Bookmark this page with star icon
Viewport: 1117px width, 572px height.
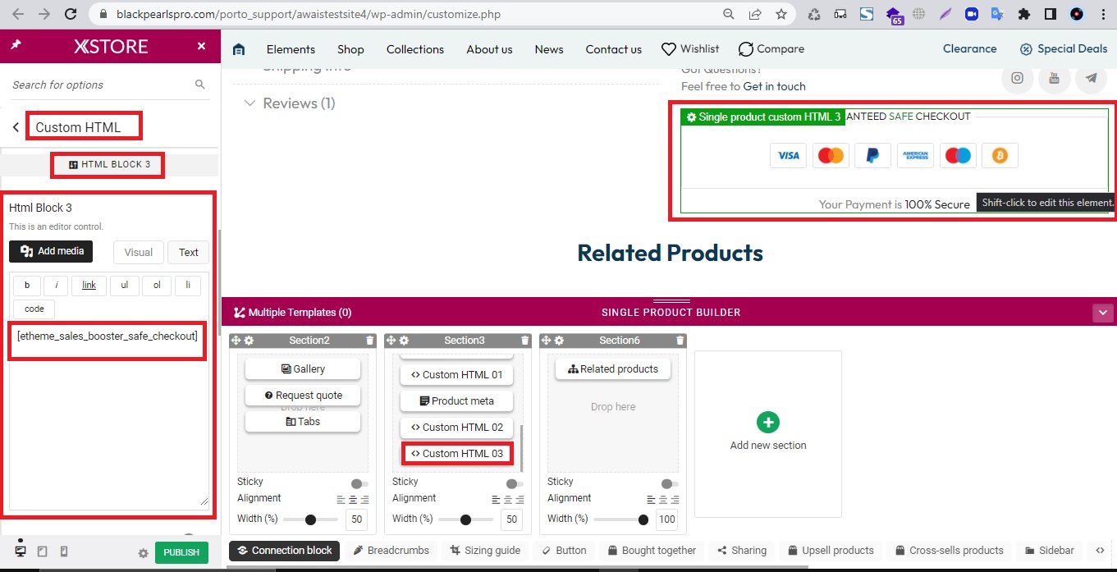[x=781, y=14]
